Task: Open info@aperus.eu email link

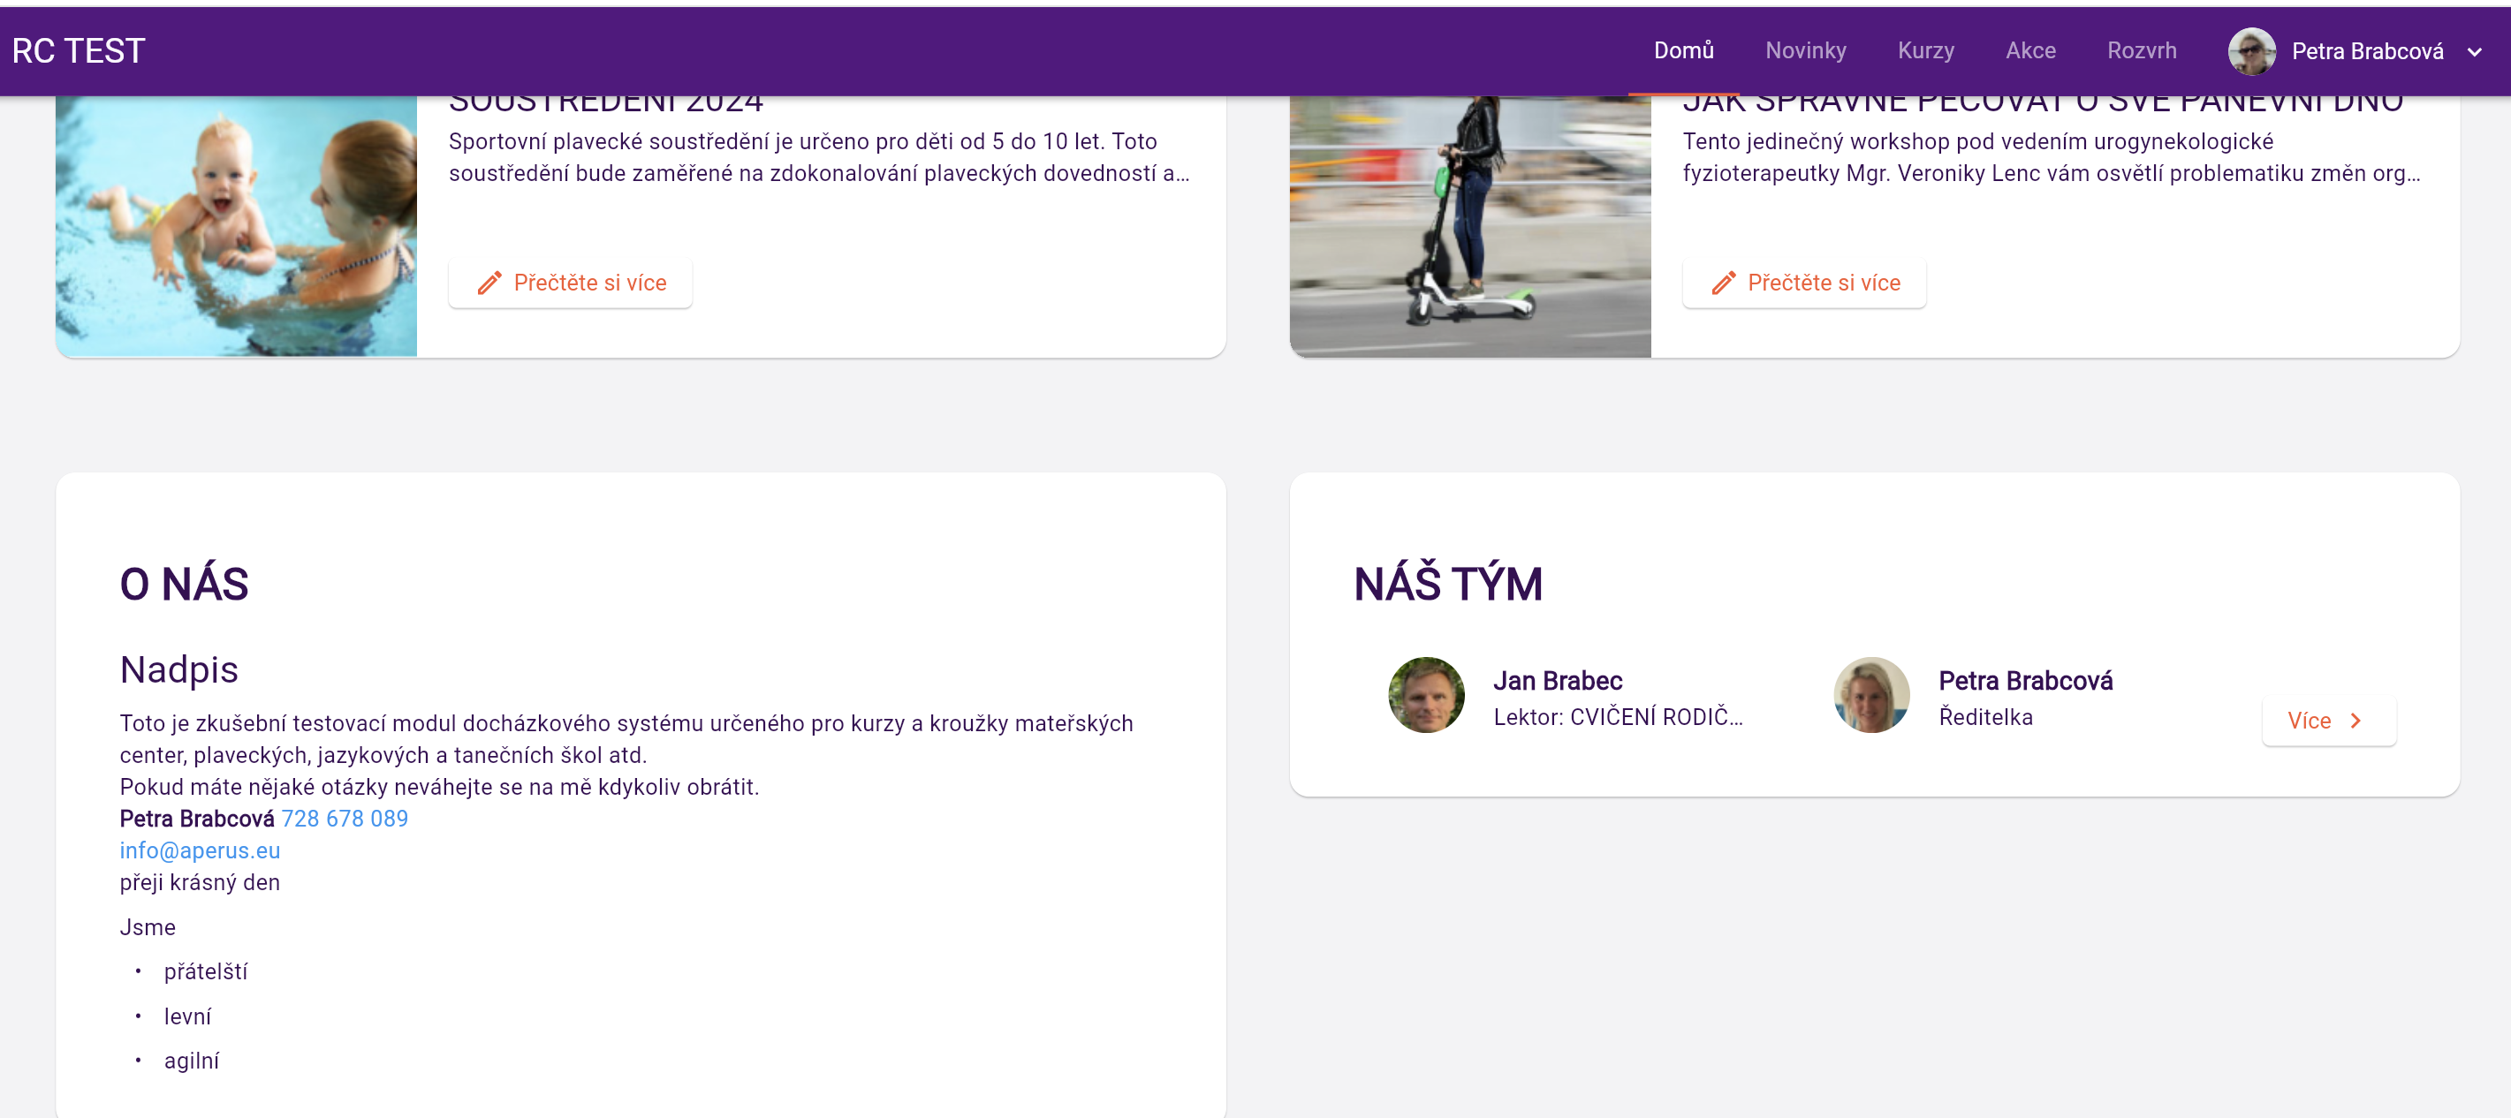Action: click(200, 850)
